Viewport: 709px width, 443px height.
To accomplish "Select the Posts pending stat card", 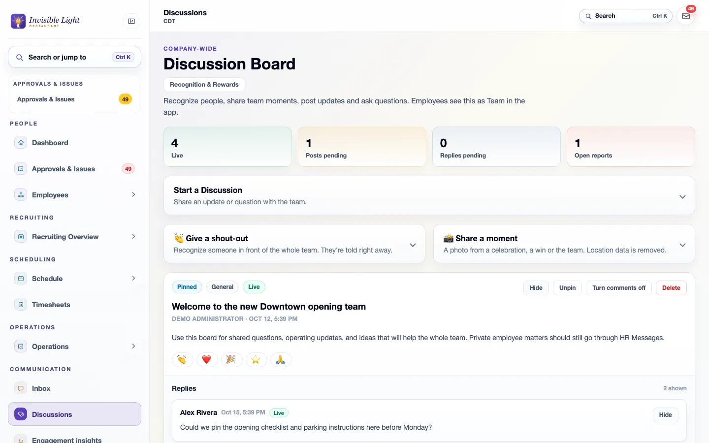I will click(x=362, y=147).
